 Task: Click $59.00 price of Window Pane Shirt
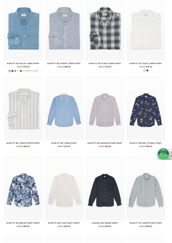(108, 146)
